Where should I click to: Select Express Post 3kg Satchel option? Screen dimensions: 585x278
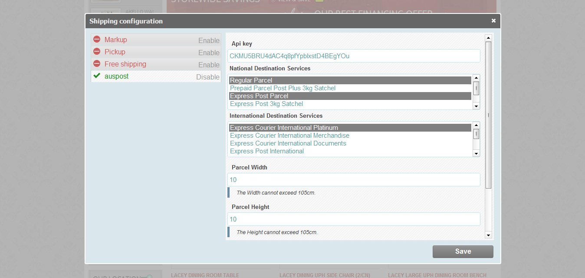[350, 104]
